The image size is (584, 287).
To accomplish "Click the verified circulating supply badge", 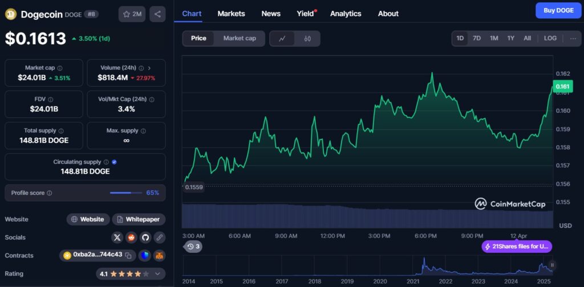I will click(114, 162).
